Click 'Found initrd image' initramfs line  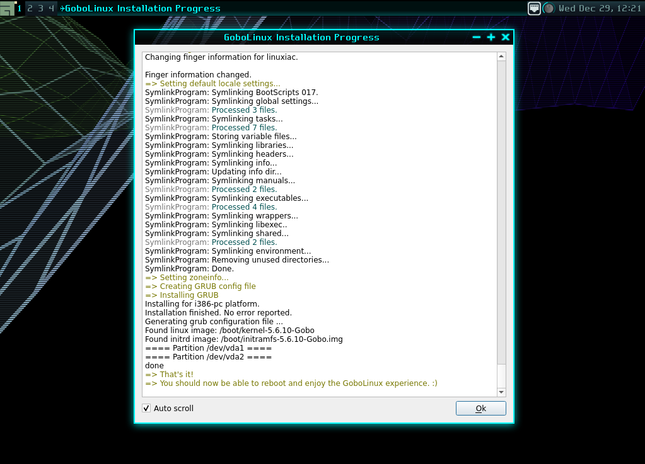tap(243, 339)
